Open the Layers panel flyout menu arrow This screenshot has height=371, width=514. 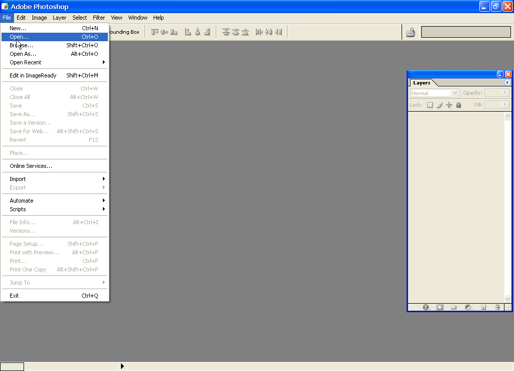pos(507,82)
